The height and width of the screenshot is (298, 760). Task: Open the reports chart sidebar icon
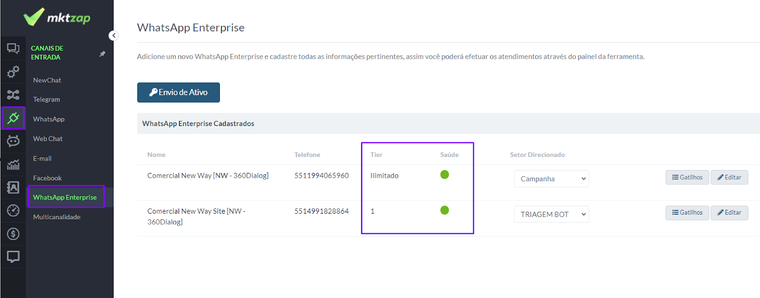coord(13,164)
